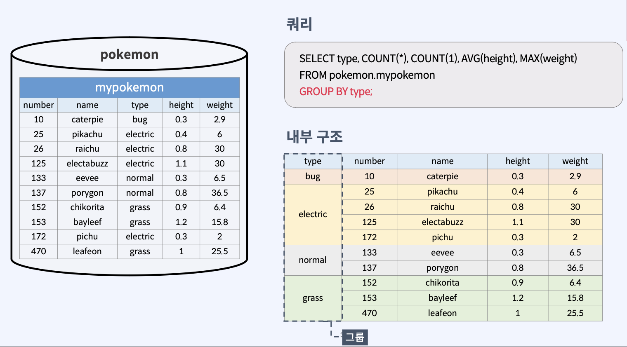Click 'eevee' in the 내부 구조 table
627x347 pixels.
(x=443, y=253)
